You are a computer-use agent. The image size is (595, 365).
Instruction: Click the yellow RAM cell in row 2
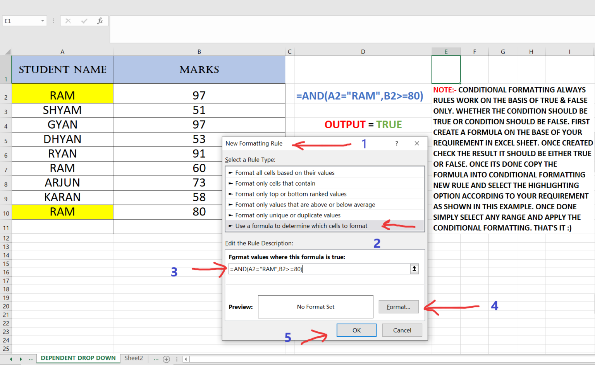(62, 93)
